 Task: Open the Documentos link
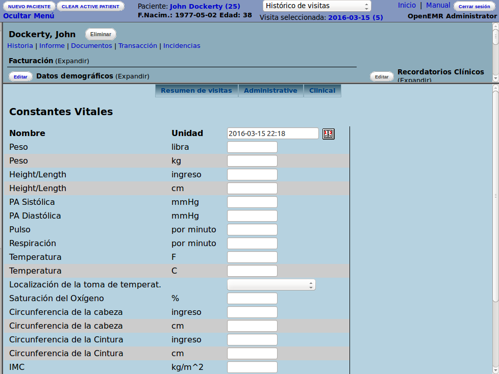point(91,46)
